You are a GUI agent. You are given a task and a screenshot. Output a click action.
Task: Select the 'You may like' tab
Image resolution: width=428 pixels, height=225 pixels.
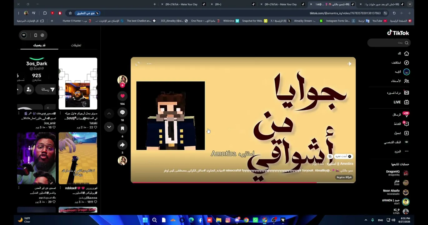39,45
